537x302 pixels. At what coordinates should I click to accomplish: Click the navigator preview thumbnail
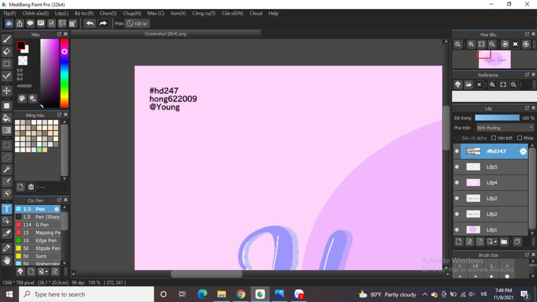495,59
